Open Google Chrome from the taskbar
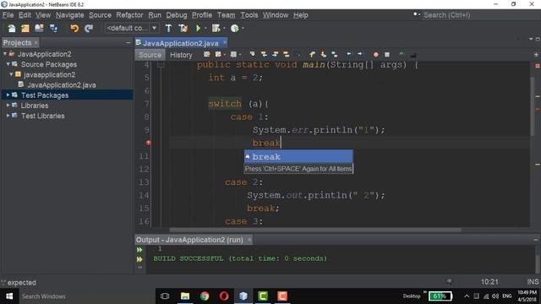Screen dimensions: 541x304 [x=205, y=296]
